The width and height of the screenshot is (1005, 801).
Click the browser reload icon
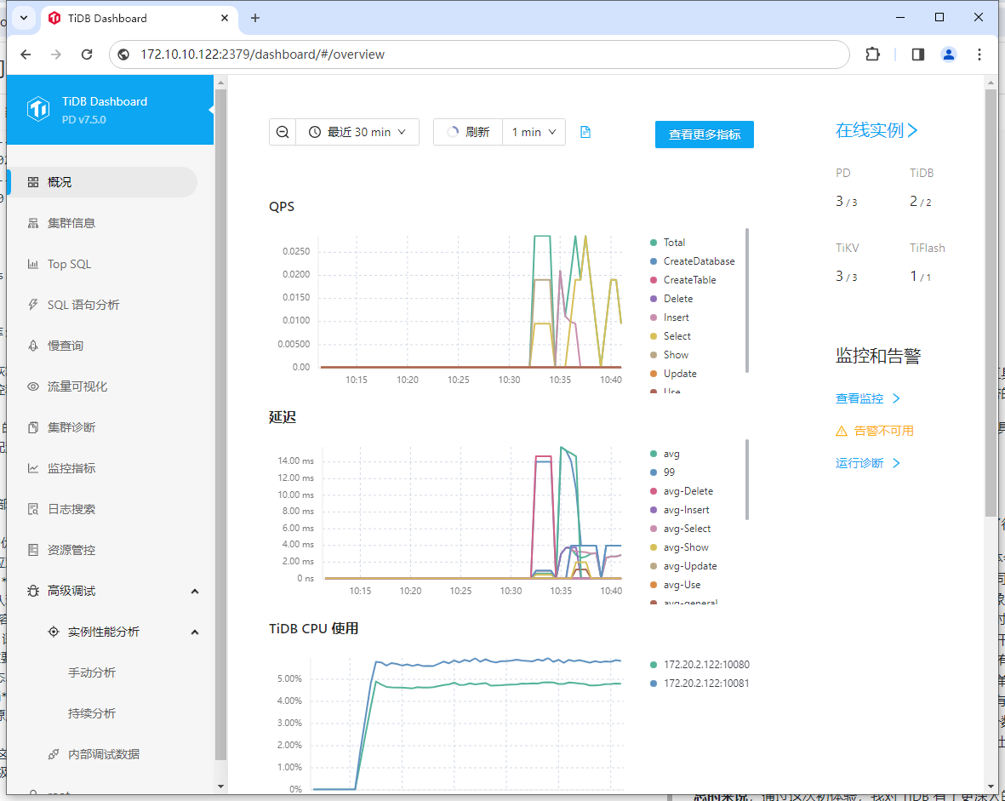point(87,54)
